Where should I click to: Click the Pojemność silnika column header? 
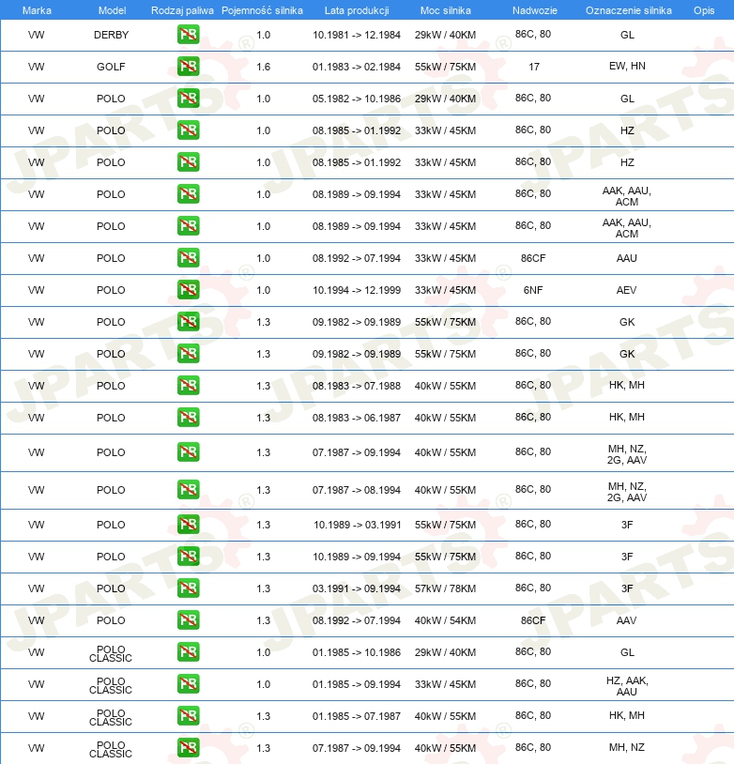[262, 10]
